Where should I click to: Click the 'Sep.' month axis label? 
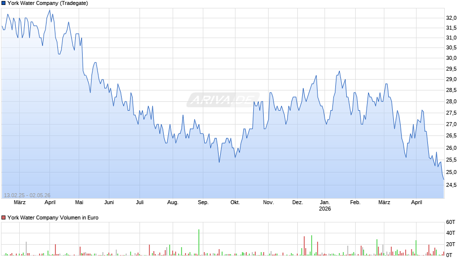pos(203,203)
